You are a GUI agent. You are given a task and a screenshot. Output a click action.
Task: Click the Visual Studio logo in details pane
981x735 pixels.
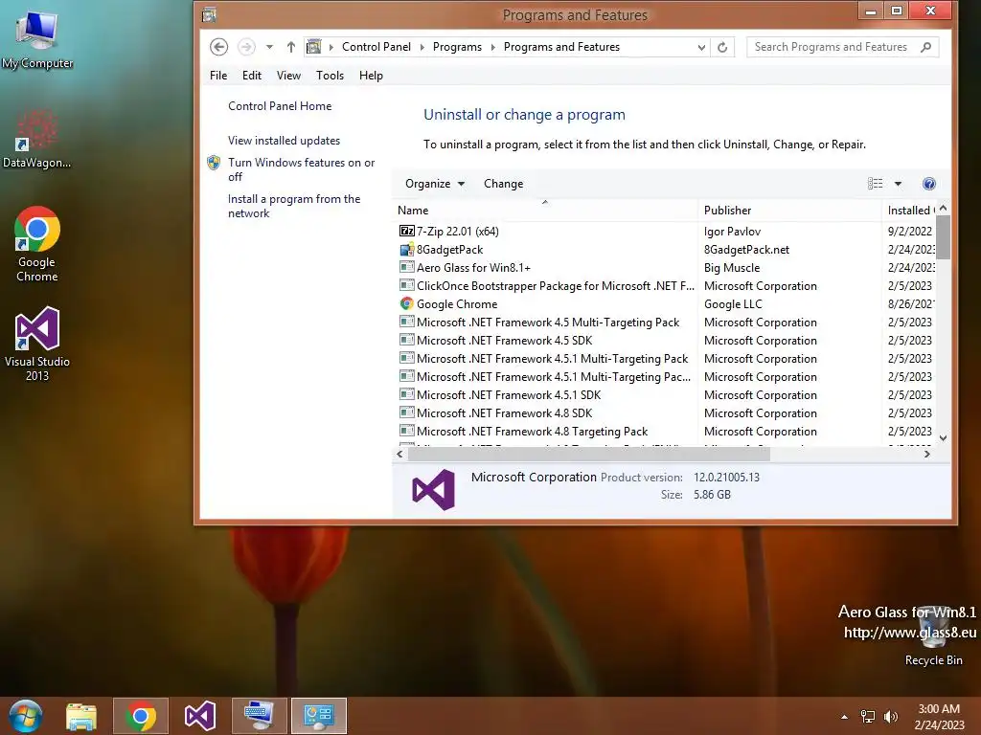coord(434,489)
